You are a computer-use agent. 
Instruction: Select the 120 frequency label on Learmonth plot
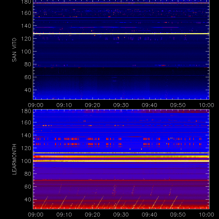click(x=26, y=148)
